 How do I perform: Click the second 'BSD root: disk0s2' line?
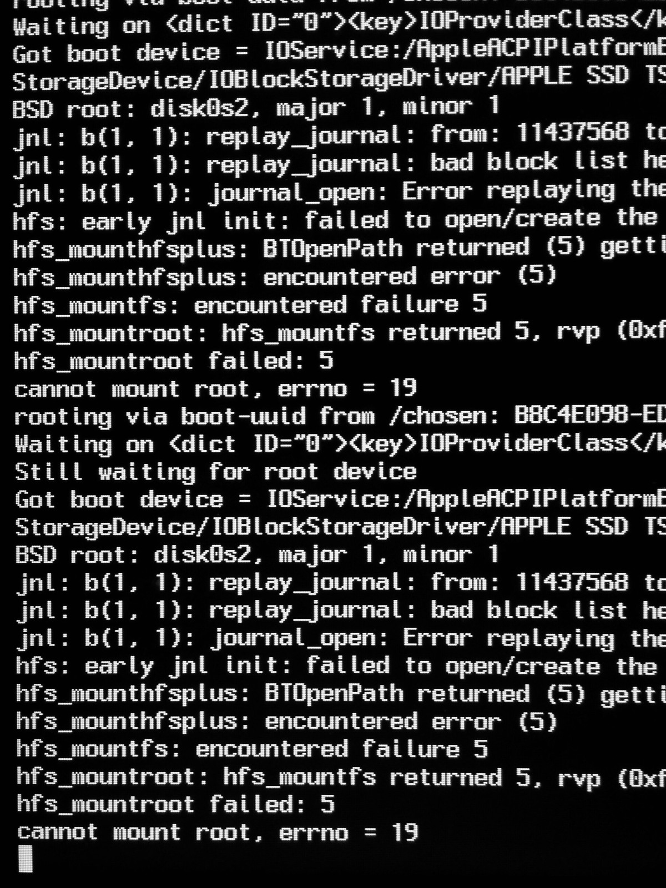click(257, 555)
